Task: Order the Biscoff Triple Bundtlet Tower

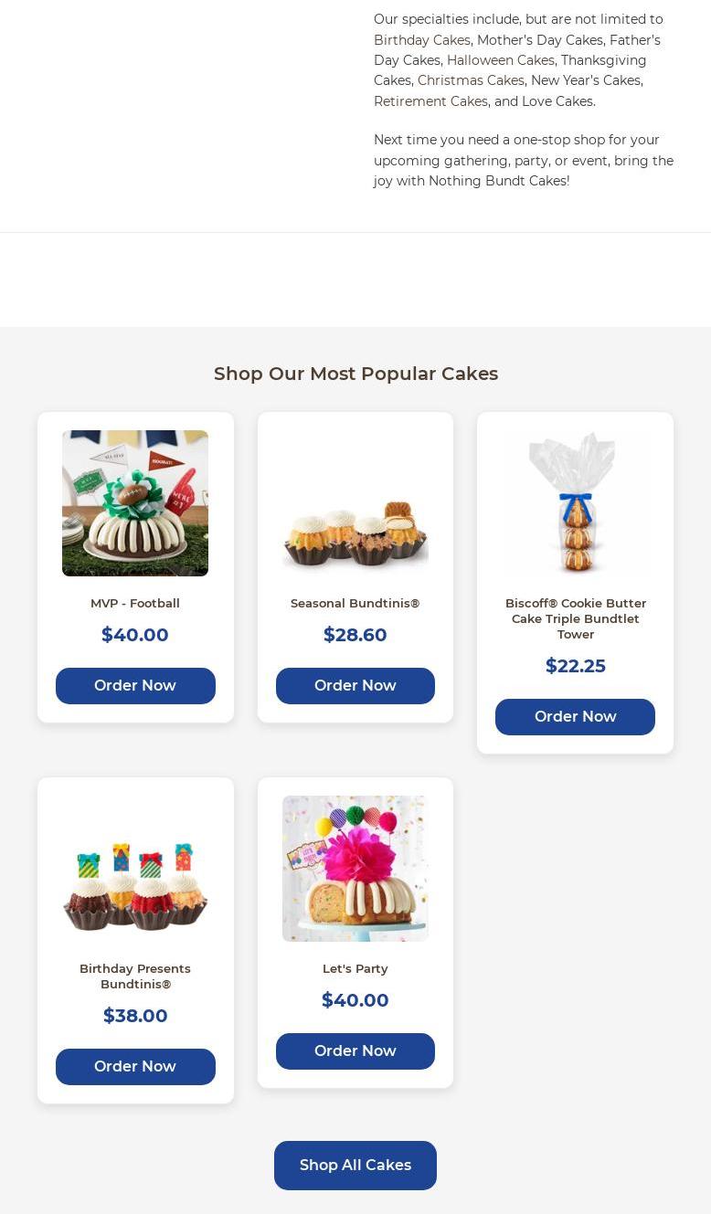Action: pos(575,717)
